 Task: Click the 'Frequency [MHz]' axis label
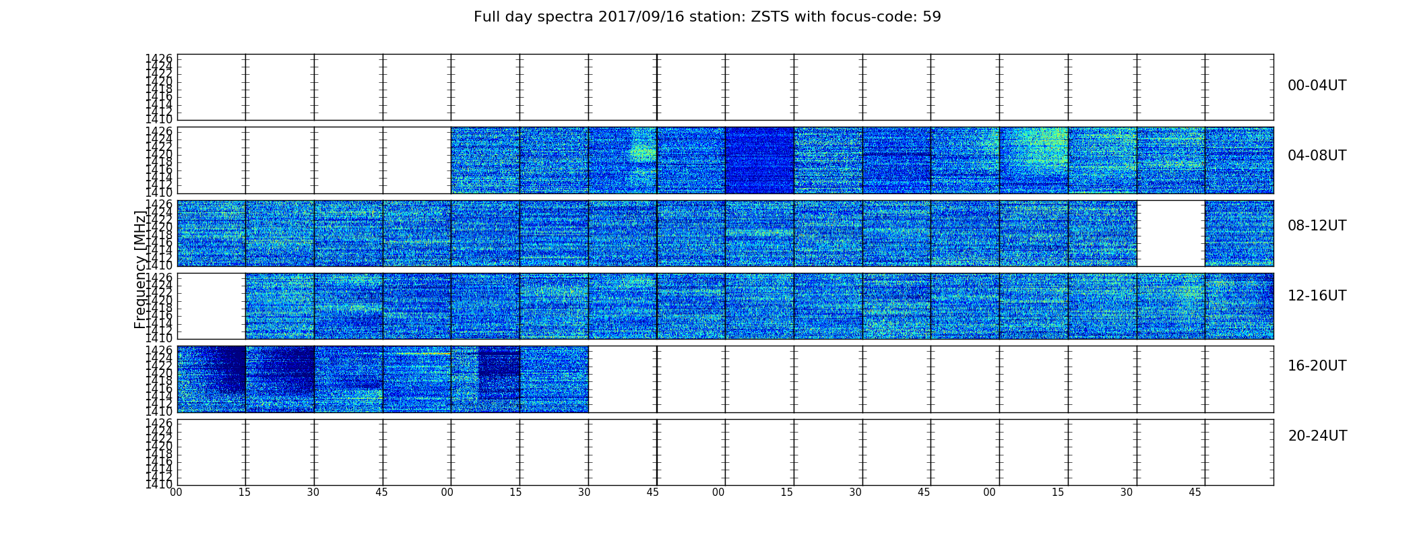139,269
